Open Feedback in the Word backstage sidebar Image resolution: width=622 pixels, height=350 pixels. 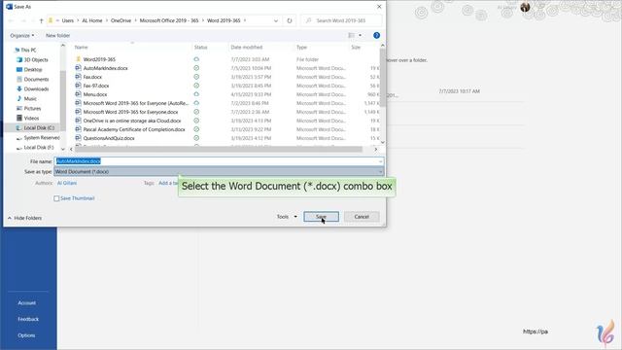click(28, 319)
